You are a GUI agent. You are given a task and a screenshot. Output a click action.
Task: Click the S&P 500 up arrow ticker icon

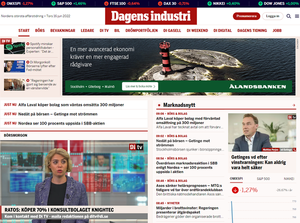(x=53, y=3)
